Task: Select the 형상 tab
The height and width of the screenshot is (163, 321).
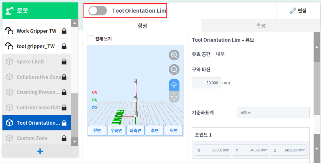Action: tap(142, 25)
